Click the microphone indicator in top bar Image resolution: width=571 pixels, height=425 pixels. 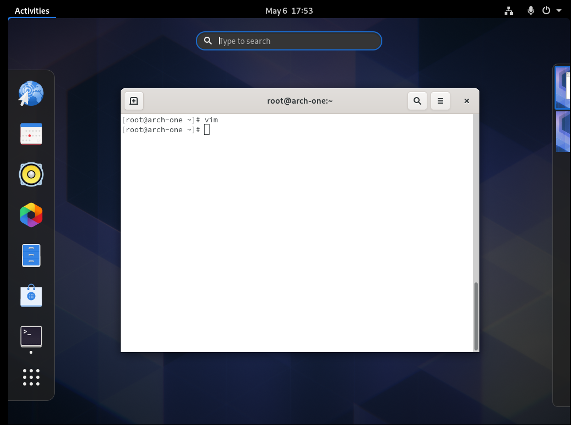[530, 10]
